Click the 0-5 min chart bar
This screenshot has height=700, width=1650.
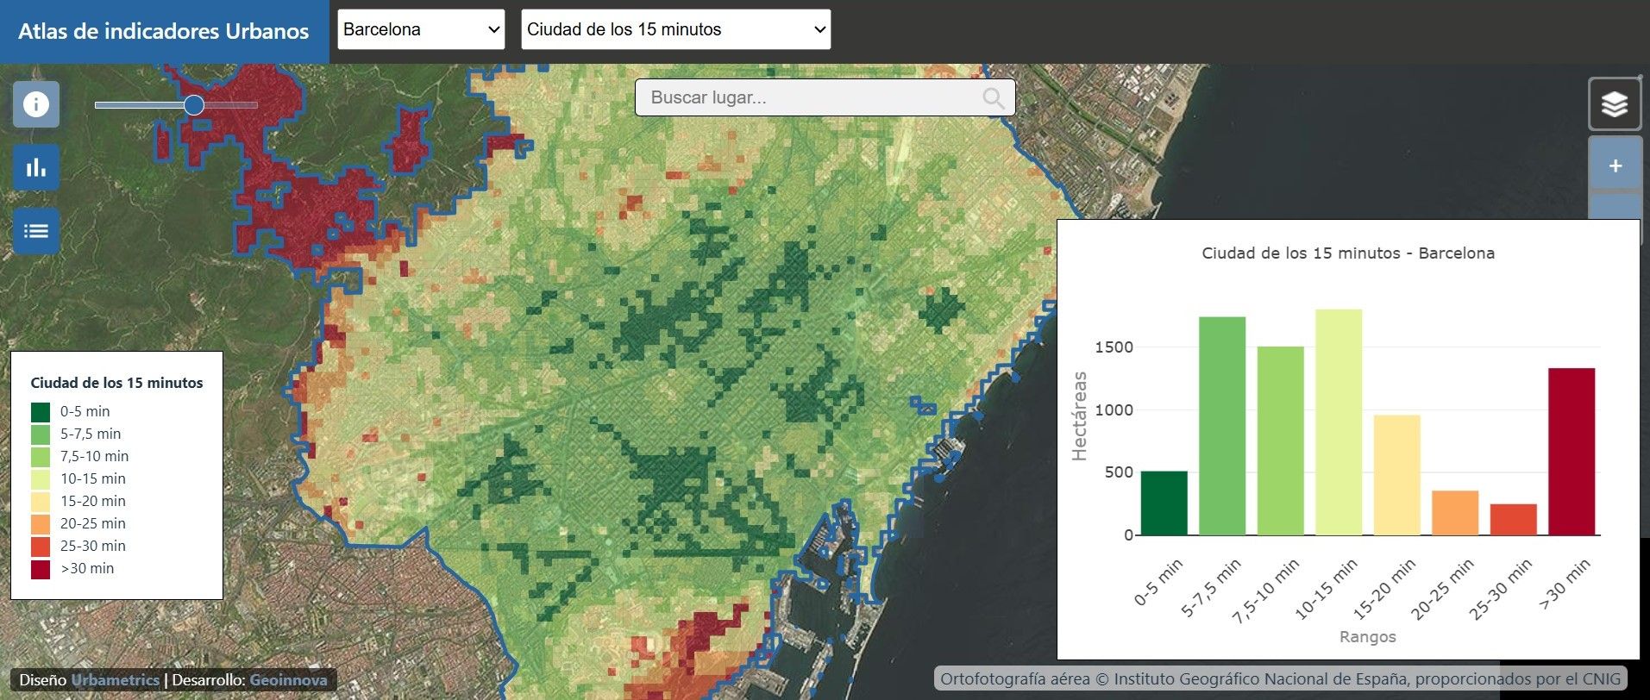[1164, 503]
